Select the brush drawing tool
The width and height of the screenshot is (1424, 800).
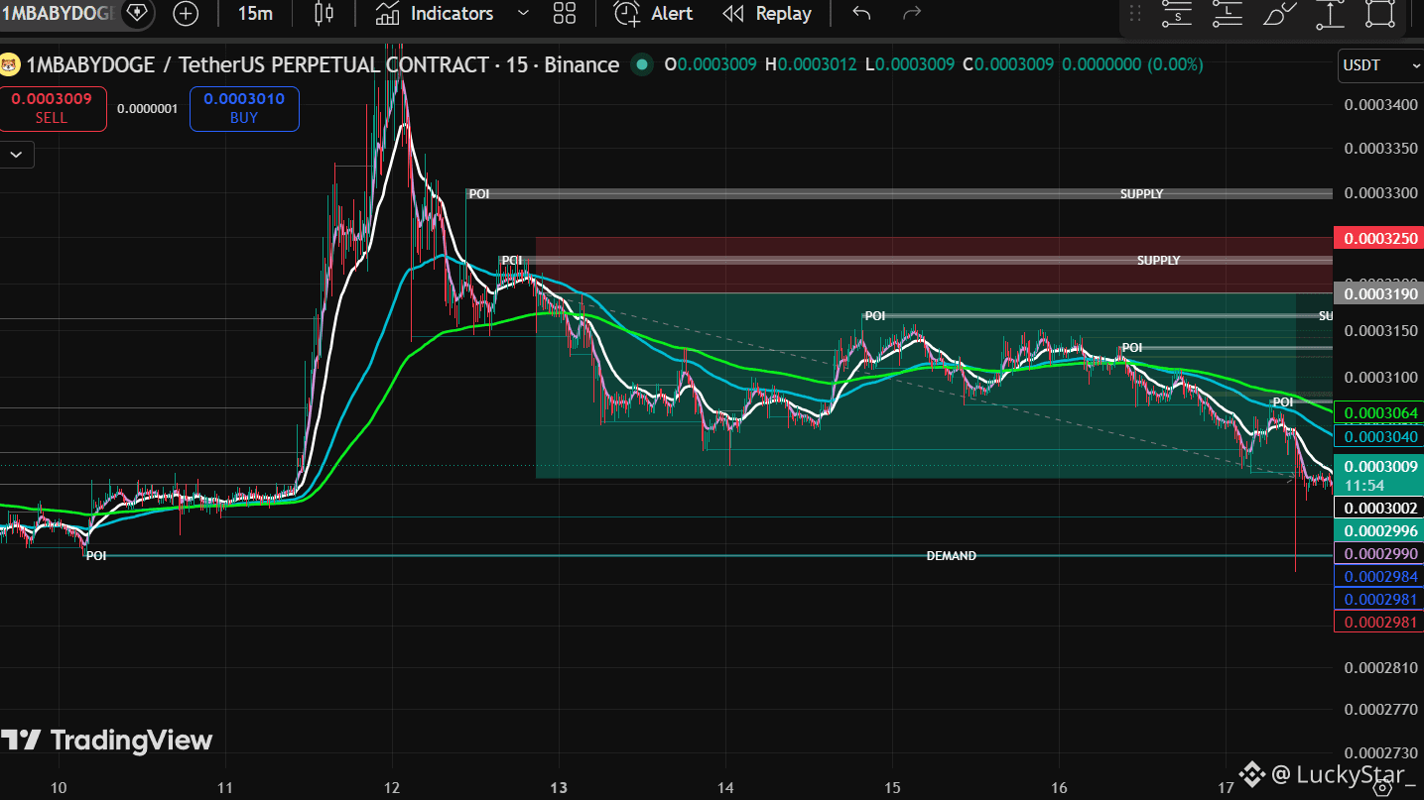1278,14
